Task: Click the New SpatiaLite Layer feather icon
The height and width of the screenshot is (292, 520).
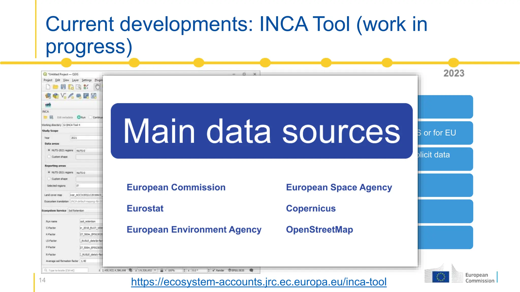Action: (x=71, y=96)
